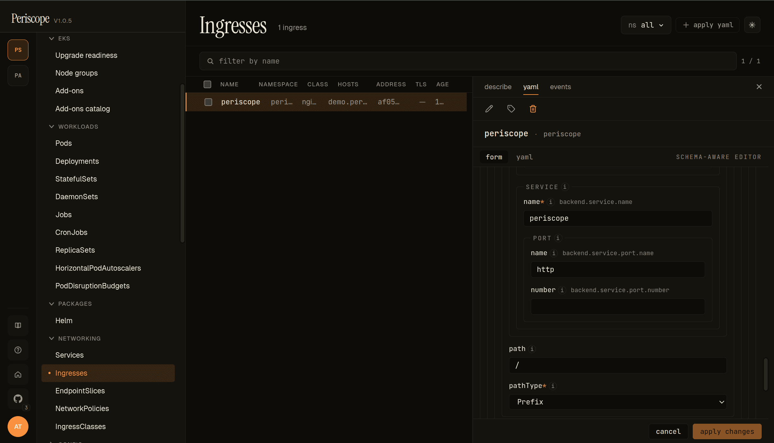Open Add-ons catalog in sidebar
774x443 pixels.
pyautogui.click(x=83, y=109)
